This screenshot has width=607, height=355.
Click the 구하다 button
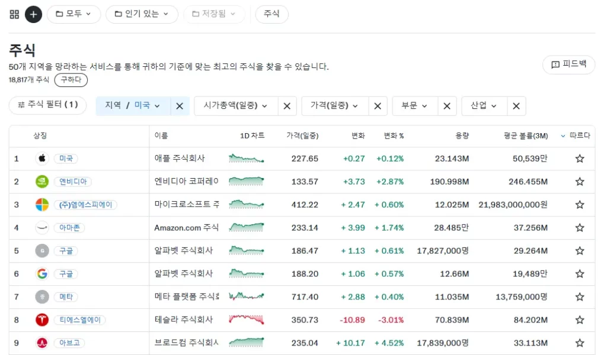pos(71,80)
